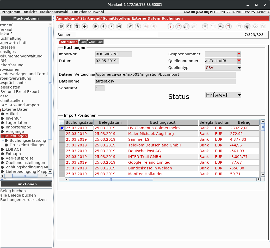Click the plus icon to add record

pos(84,26)
